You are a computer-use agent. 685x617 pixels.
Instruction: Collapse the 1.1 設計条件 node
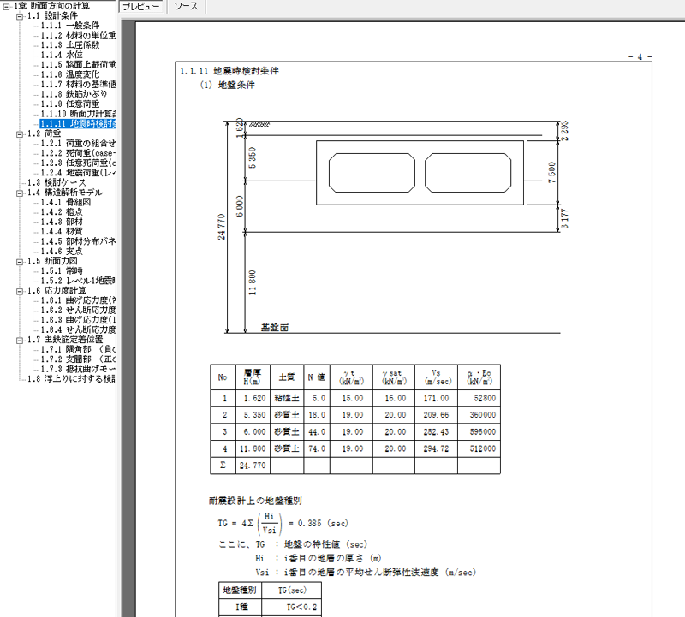point(20,16)
